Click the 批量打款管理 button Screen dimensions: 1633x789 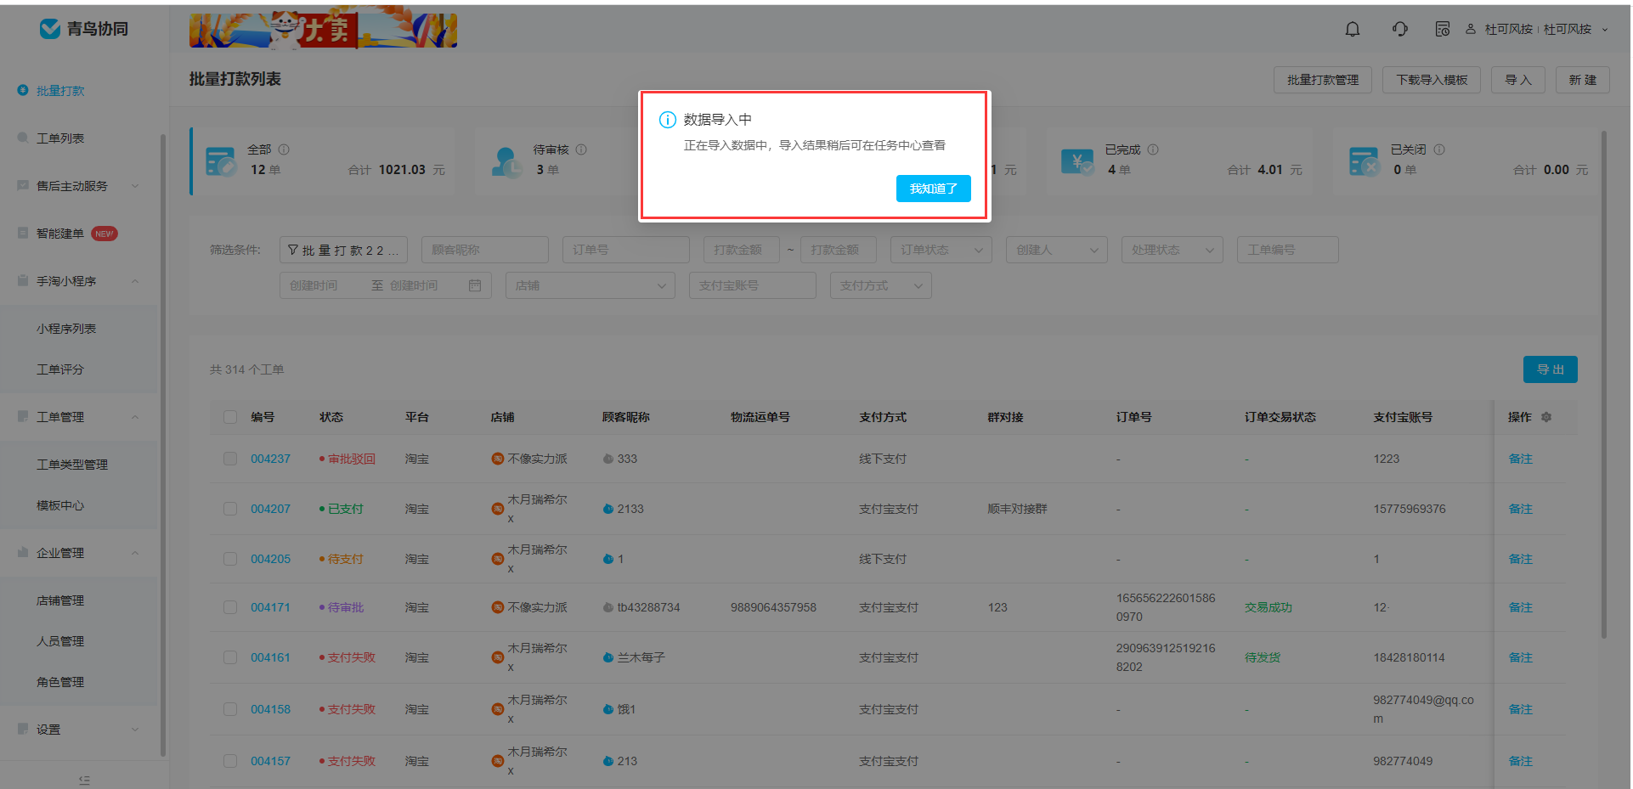pos(1323,80)
